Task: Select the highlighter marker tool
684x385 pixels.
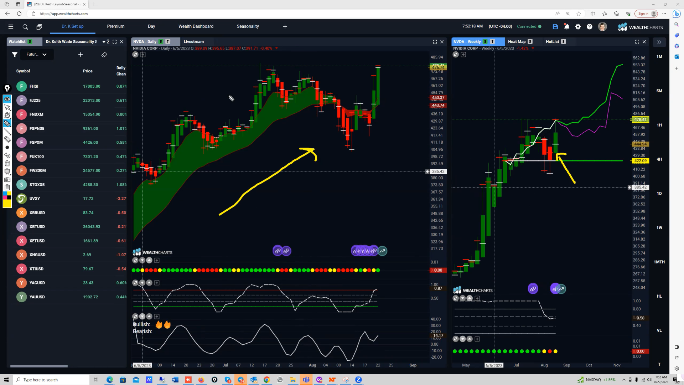Action: (7, 123)
